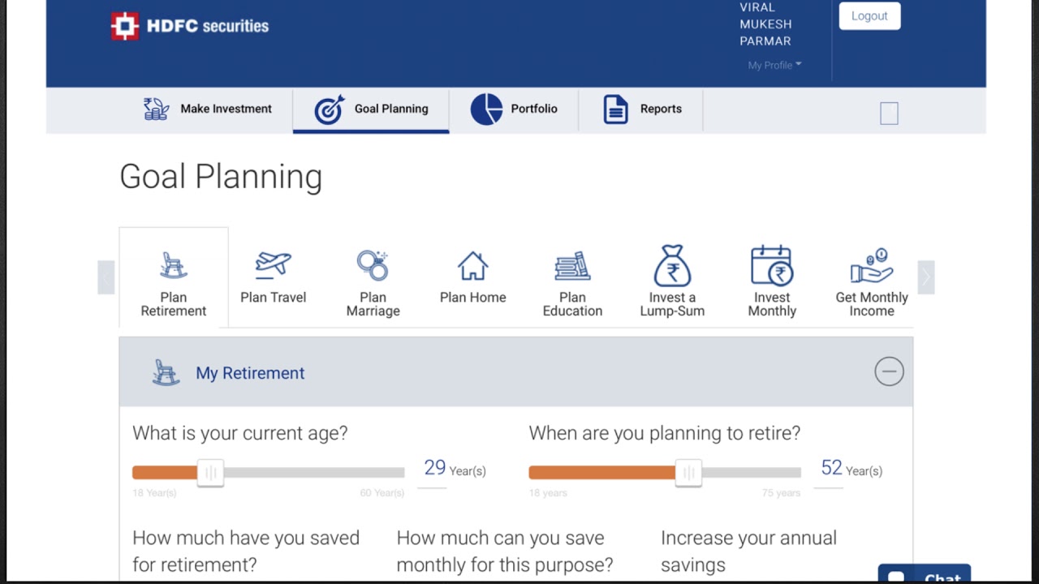
Task: Choose the Plan Home house icon
Action: pyautogui.click(x=472, y=265)
